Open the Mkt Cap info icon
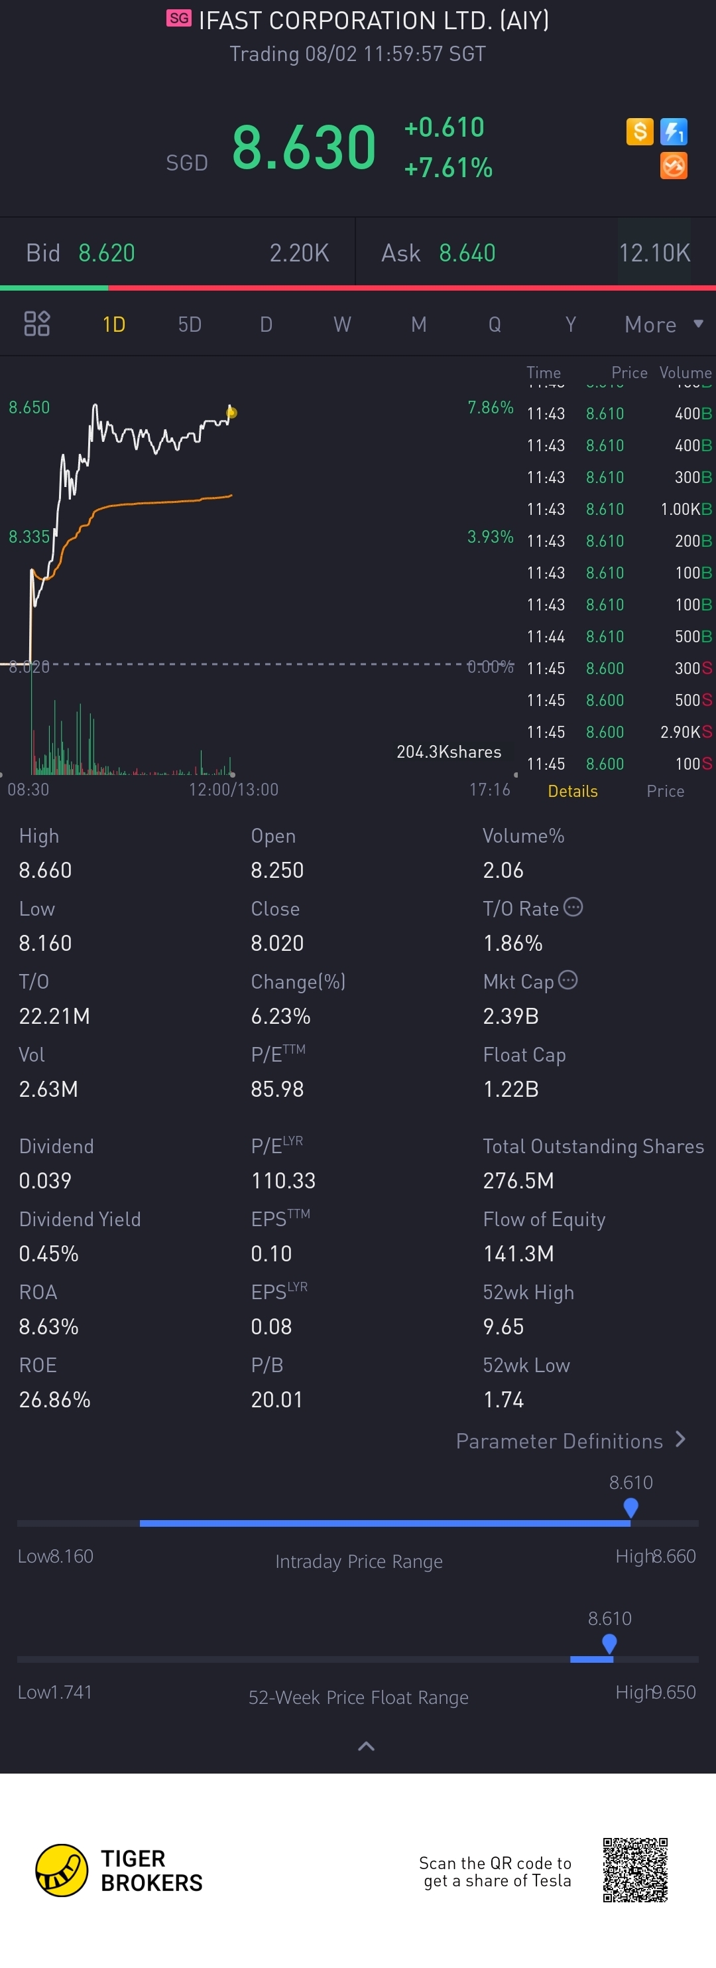Viewport: 716px width, 1968px height. (x=568, y=979)
